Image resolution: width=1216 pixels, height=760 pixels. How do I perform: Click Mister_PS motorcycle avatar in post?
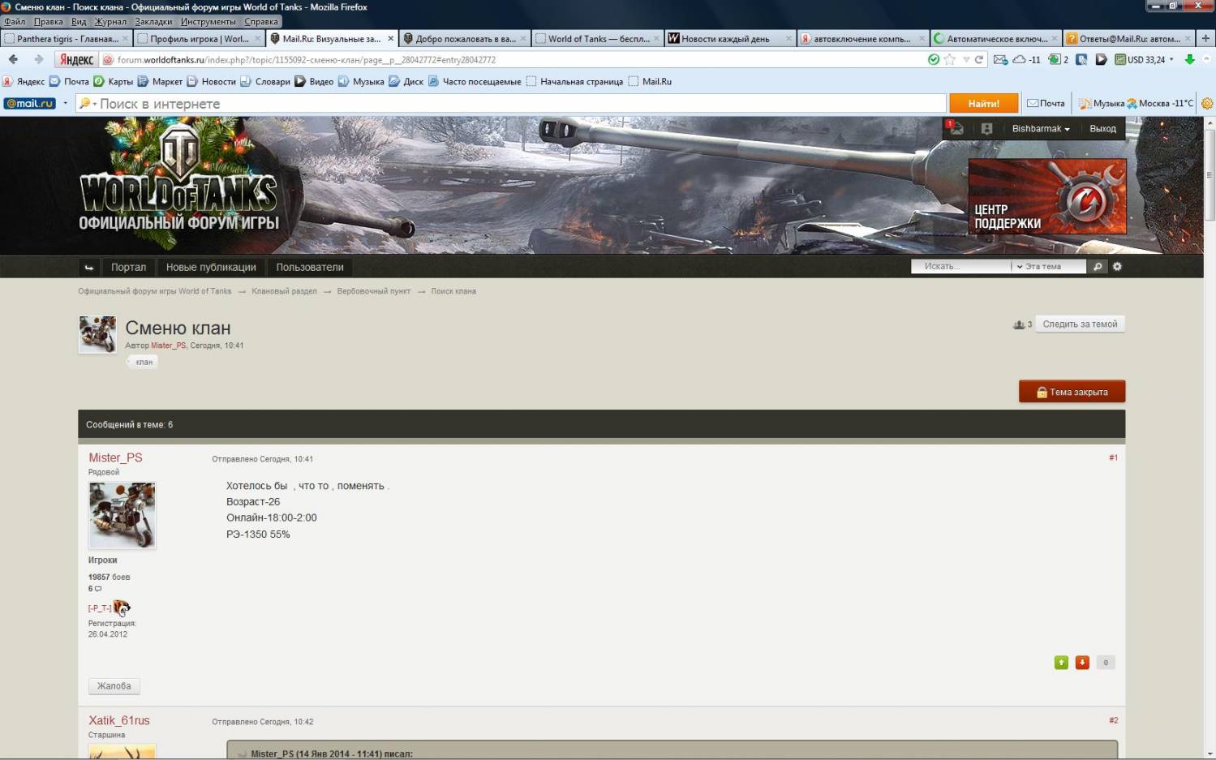122,516
